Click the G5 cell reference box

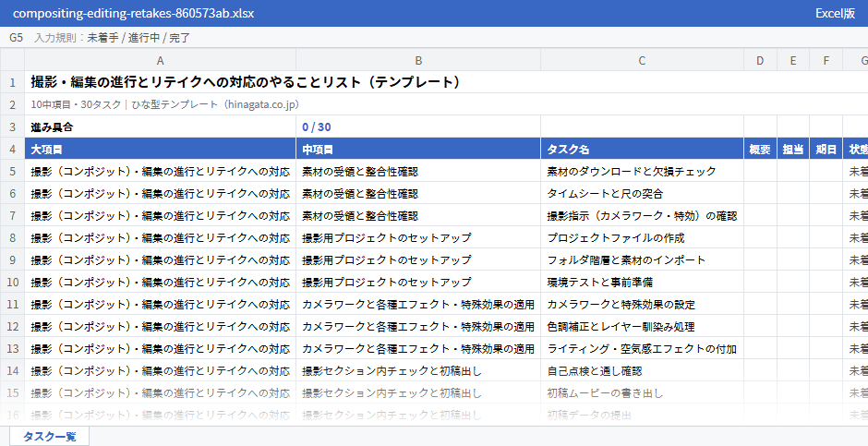point(16,38)
